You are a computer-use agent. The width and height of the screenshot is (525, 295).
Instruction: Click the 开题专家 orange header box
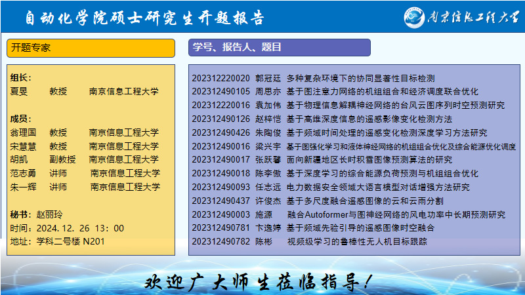[91, 48]
